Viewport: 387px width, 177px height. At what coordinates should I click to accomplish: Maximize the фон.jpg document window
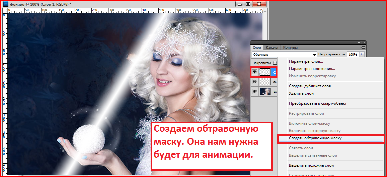248,4
